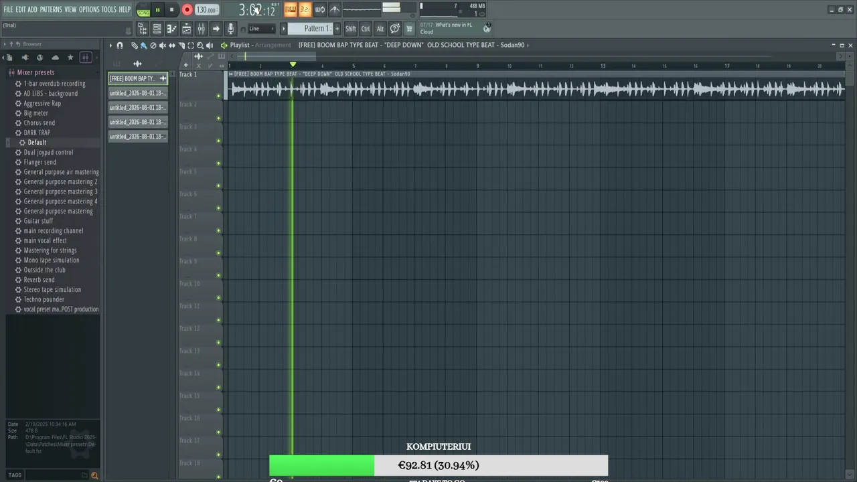Pause playback with the pause button
Viewport: 857px width, 482px height.
[x=157, y=10]
